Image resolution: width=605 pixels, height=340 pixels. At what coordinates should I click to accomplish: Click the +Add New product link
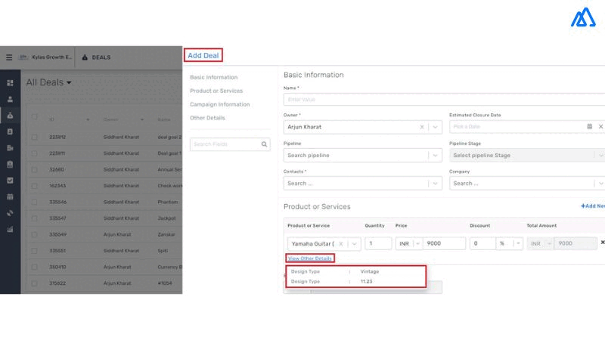click(593, 206)
